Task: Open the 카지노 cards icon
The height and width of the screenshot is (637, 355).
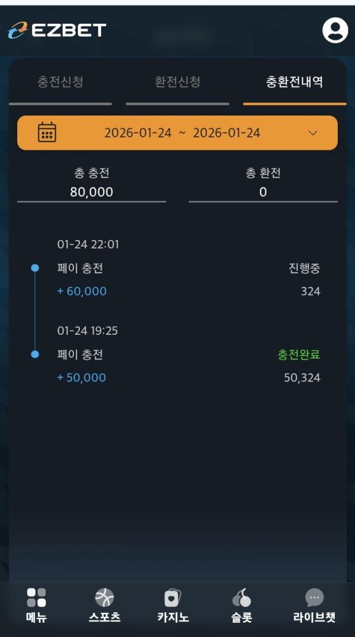Action: (x=173, y=597)
